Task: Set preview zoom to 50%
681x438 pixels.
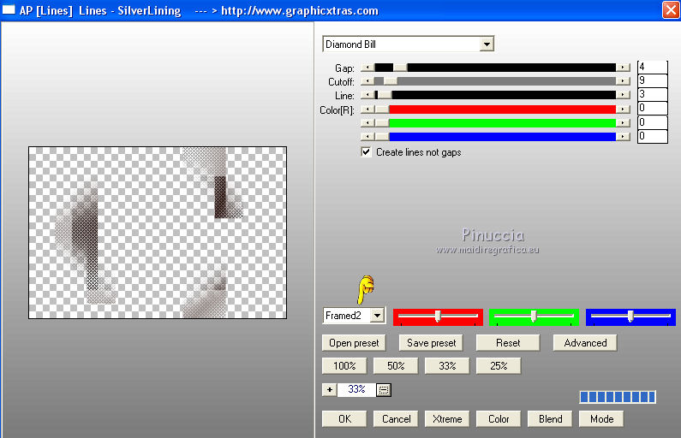Action: 396,366
